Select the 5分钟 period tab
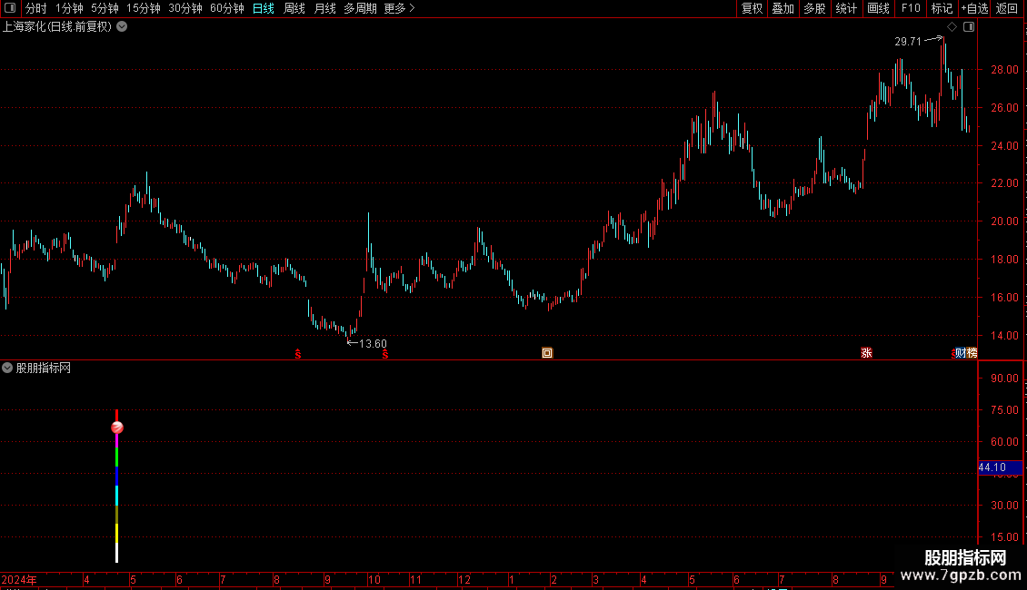 [105, 8]
